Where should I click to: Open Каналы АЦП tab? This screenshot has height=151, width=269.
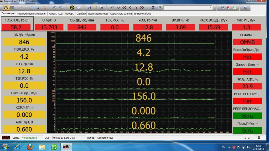point(56,14)
